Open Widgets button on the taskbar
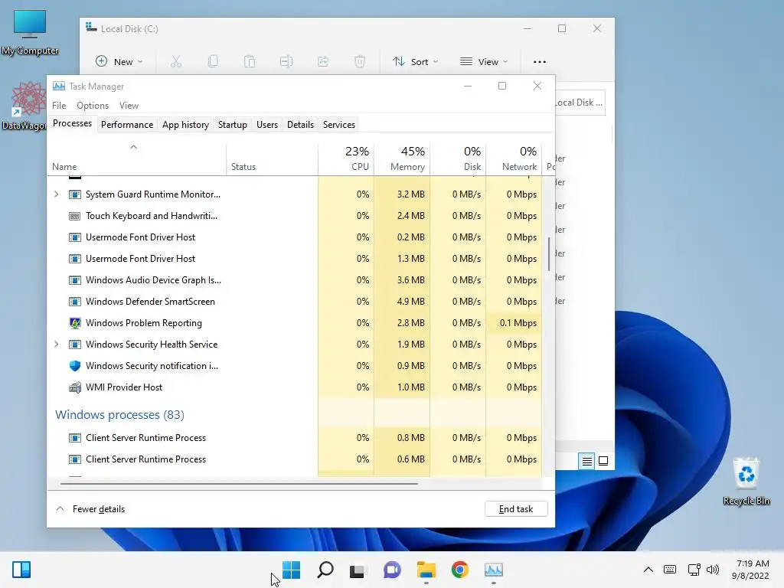Viewport: 784px width, 588px height. coord(21,570)
